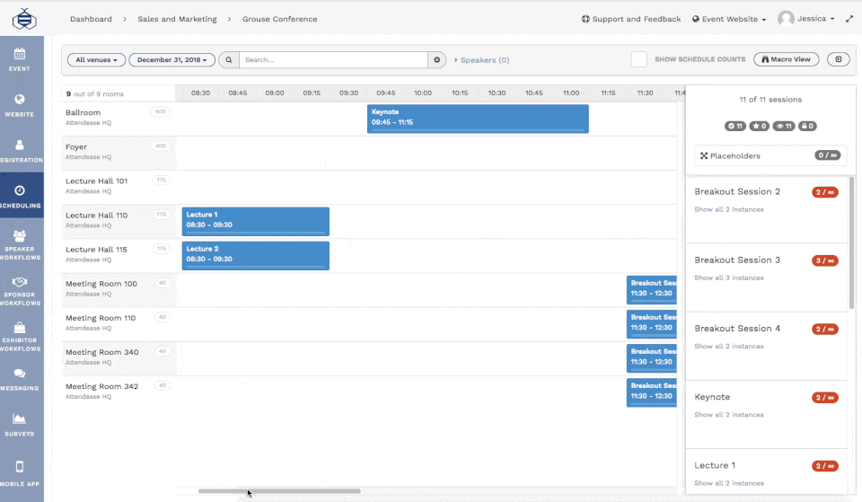
Task: Show all 2 instances of Lecture 1
Action: (729, 483)
